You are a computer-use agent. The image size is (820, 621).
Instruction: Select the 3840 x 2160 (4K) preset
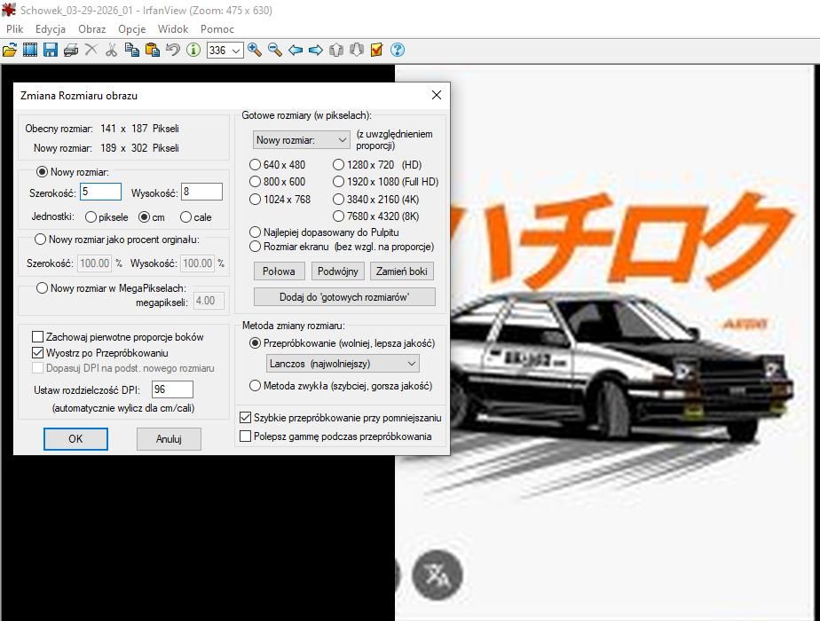coord(338,199)
